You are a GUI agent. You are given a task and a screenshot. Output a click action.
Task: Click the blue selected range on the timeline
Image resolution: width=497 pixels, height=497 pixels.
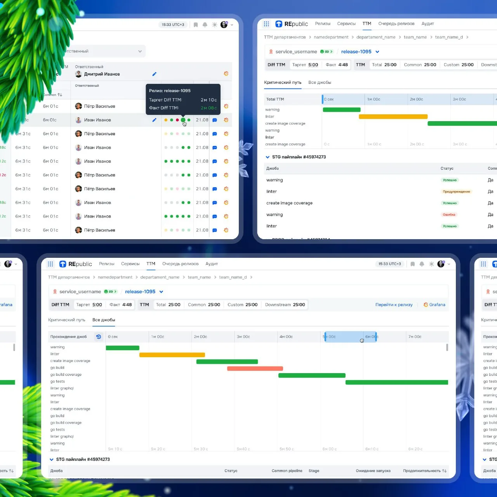[350, 337]
